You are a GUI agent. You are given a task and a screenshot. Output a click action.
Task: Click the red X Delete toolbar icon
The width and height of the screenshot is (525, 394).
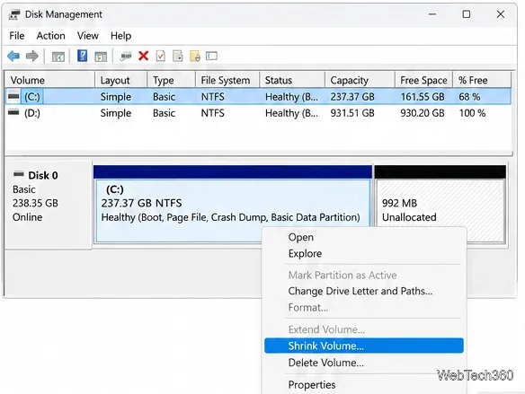143,56
